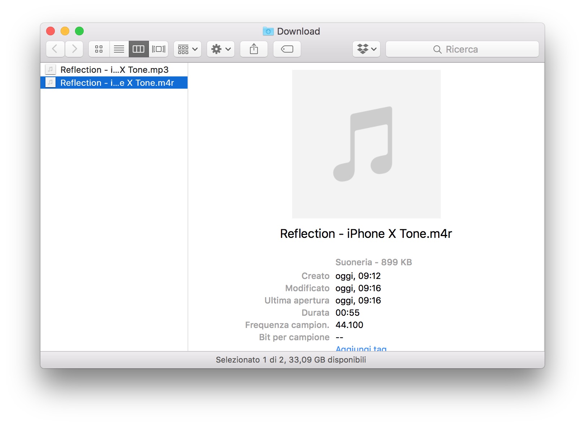
Task: Close the Download window with red button
Action: click(x=50, y=31)
